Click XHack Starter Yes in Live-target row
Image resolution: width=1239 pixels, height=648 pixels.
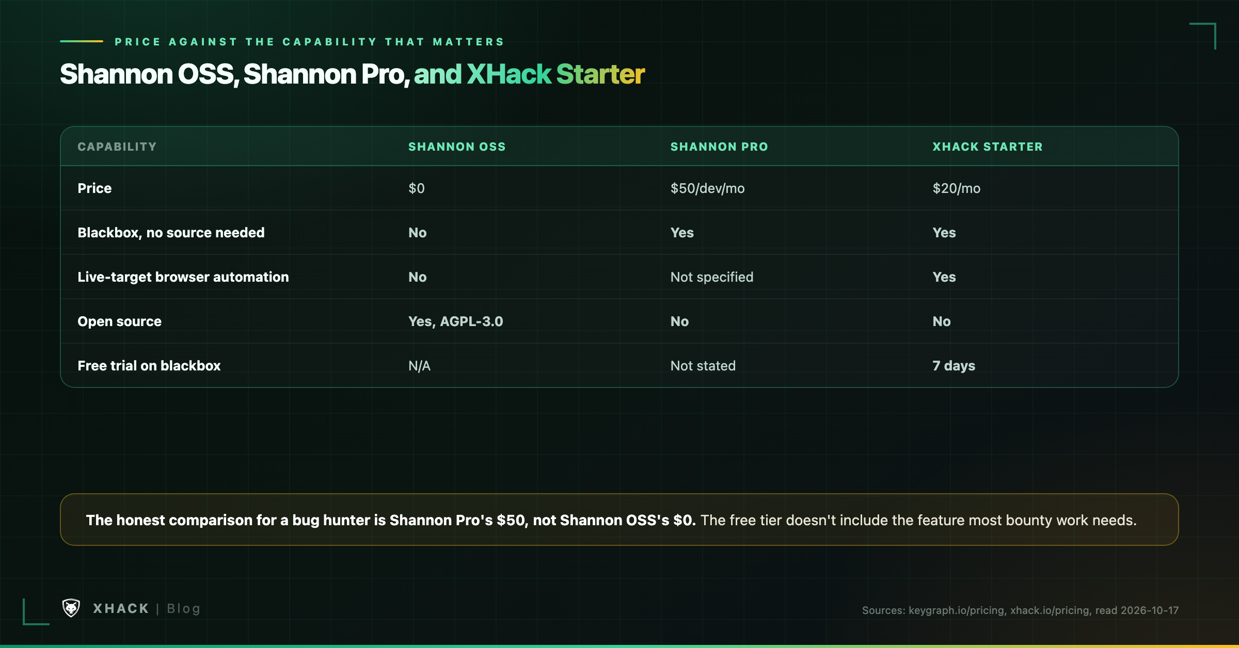944,277
